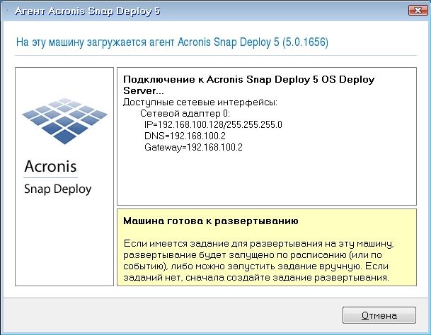
Task: Click the Отмена cancel button
Action: click(x=379, y=315)
